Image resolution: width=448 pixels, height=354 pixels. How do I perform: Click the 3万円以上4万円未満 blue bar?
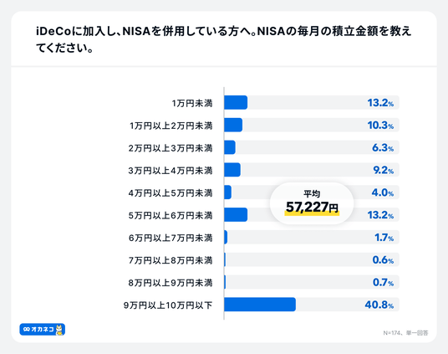[232, 170]
